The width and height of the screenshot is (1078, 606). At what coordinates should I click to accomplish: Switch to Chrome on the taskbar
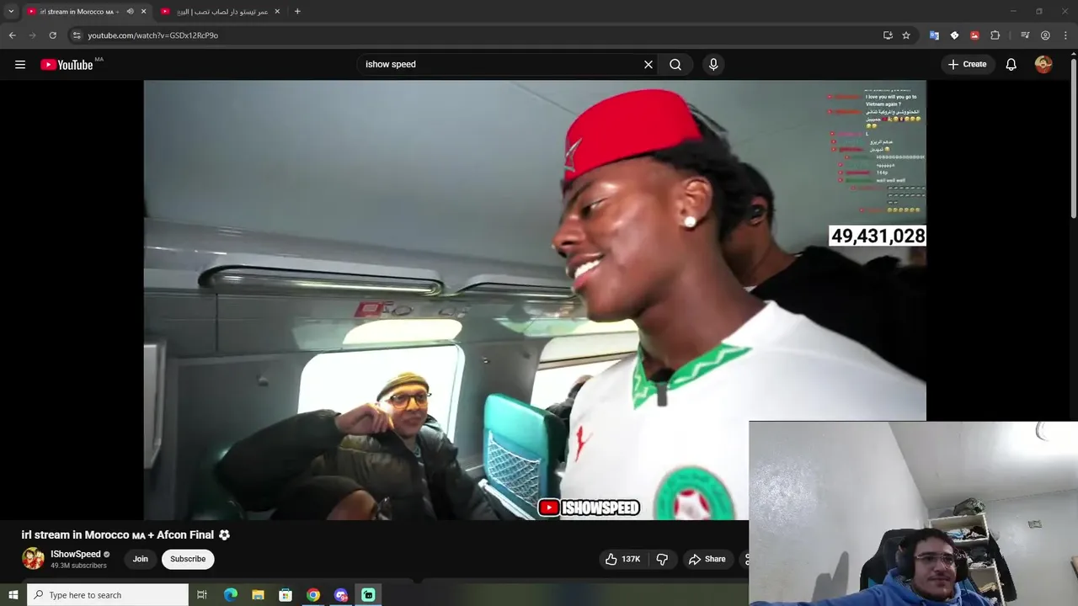click(313, 595)
